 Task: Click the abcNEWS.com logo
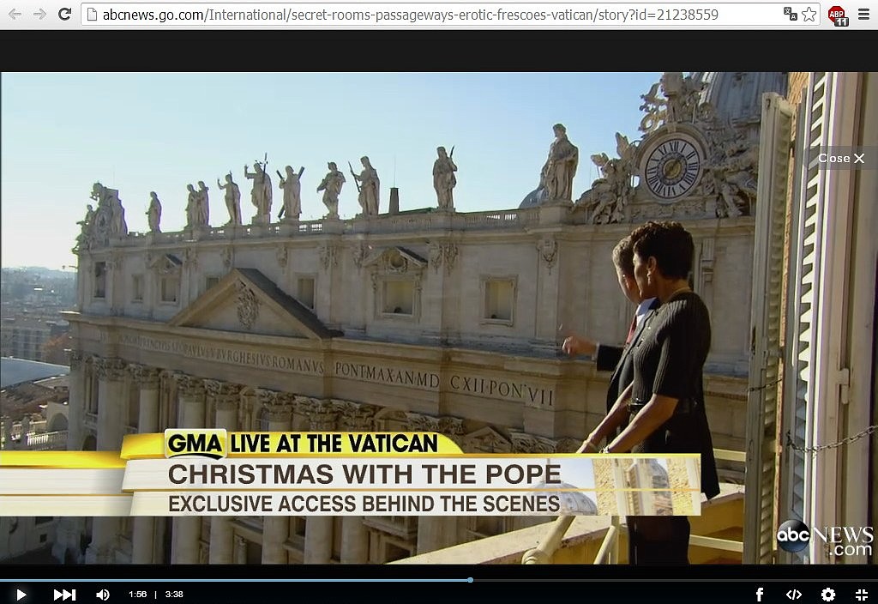pos(824,539)
